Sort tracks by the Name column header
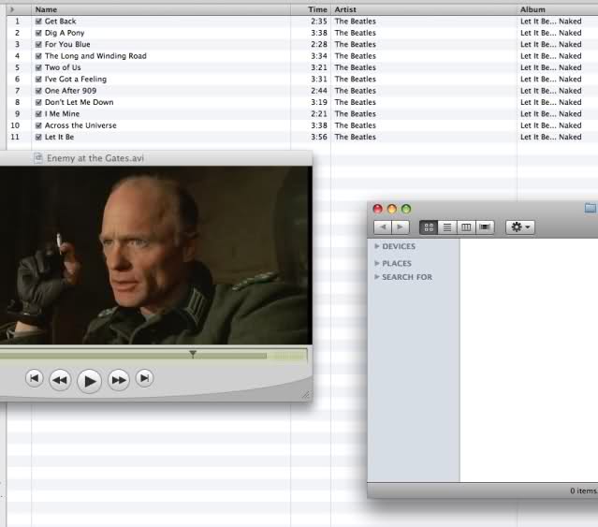598x527 pixels. 161,9
